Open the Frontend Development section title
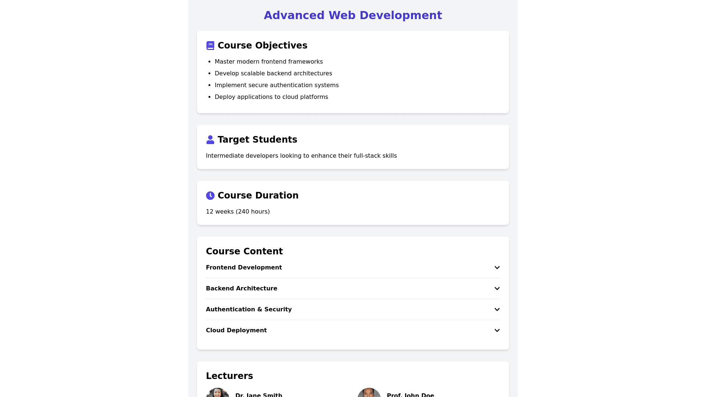The width and height of the screenshot is (706, 397). click(x=244, y=268)
